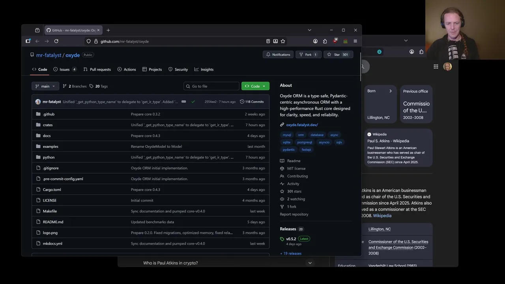This screenshot has height=284, width=505.
Task: View the 118 Commits history link
Action: (252, 101)
